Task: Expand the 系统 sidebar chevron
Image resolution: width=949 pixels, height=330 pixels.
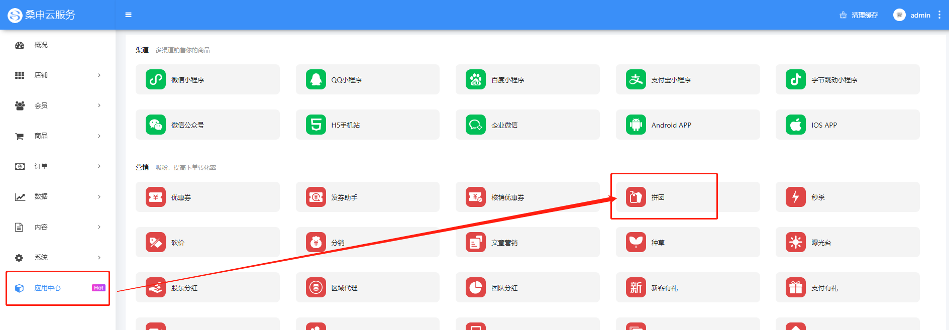Action: point(99,258)
